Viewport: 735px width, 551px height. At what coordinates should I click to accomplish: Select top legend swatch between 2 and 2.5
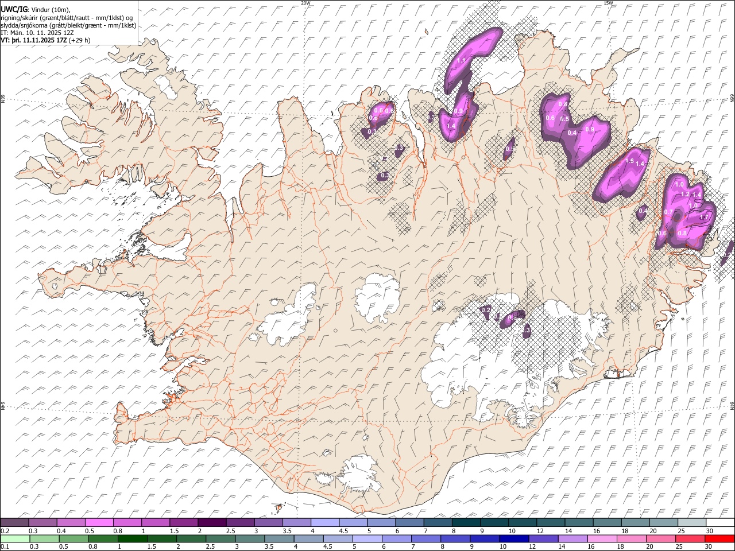pos(212,522)
